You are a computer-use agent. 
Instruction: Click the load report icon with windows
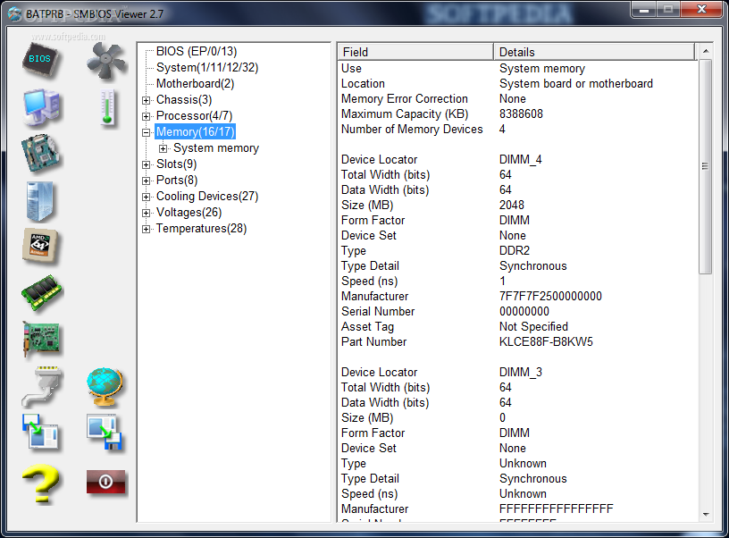(x=40, y=433)
